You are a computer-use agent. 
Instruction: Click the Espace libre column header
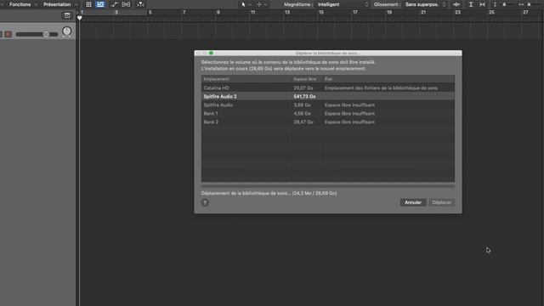click(307, 79)
